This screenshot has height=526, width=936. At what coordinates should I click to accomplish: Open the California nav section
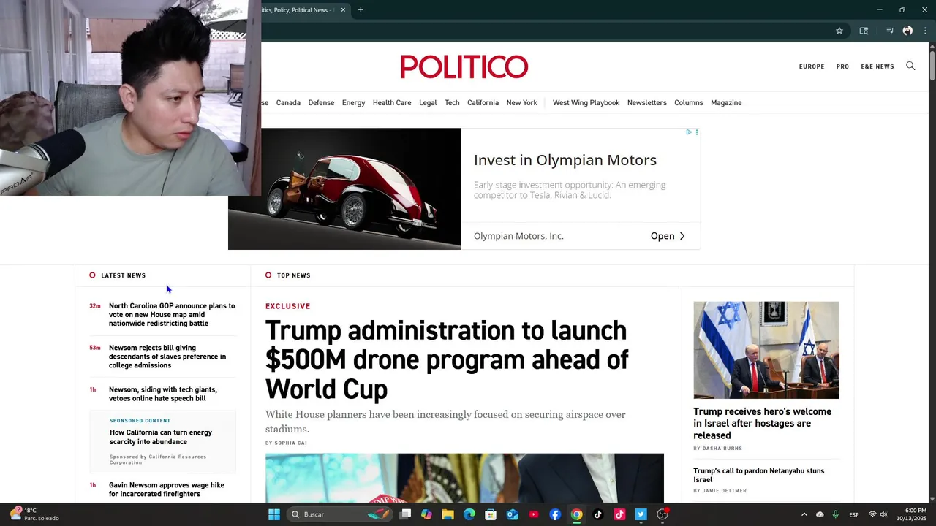pyautogui.click(x=483, y=103)
